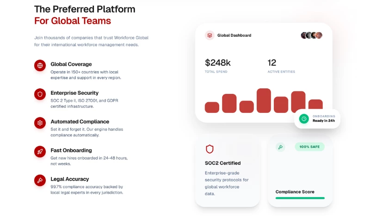Click the Ready in 24h onboarding text
The image size is (370, 222).
click(x=324, y=121)
